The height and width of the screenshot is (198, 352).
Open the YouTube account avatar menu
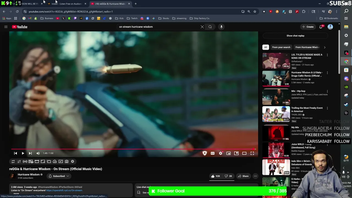(330, 27)
